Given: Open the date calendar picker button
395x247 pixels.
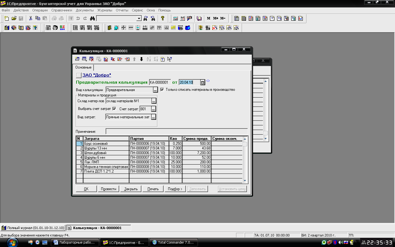Looking at the screenshot, I should (203, 82).
